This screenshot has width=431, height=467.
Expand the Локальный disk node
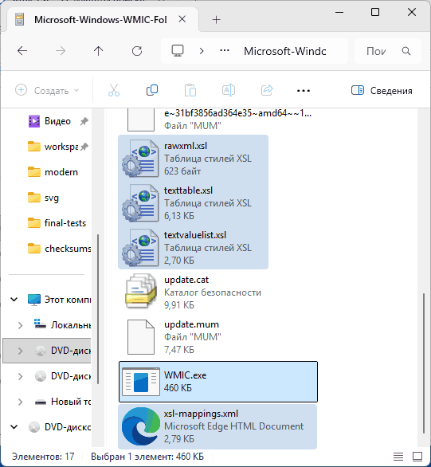click(20, 325)
